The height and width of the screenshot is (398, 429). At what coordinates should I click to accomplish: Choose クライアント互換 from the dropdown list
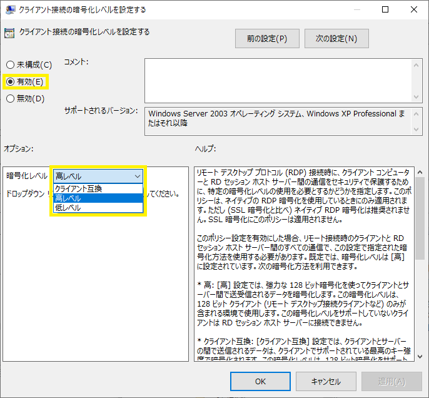pyautogui.click(x=98, y=188)
